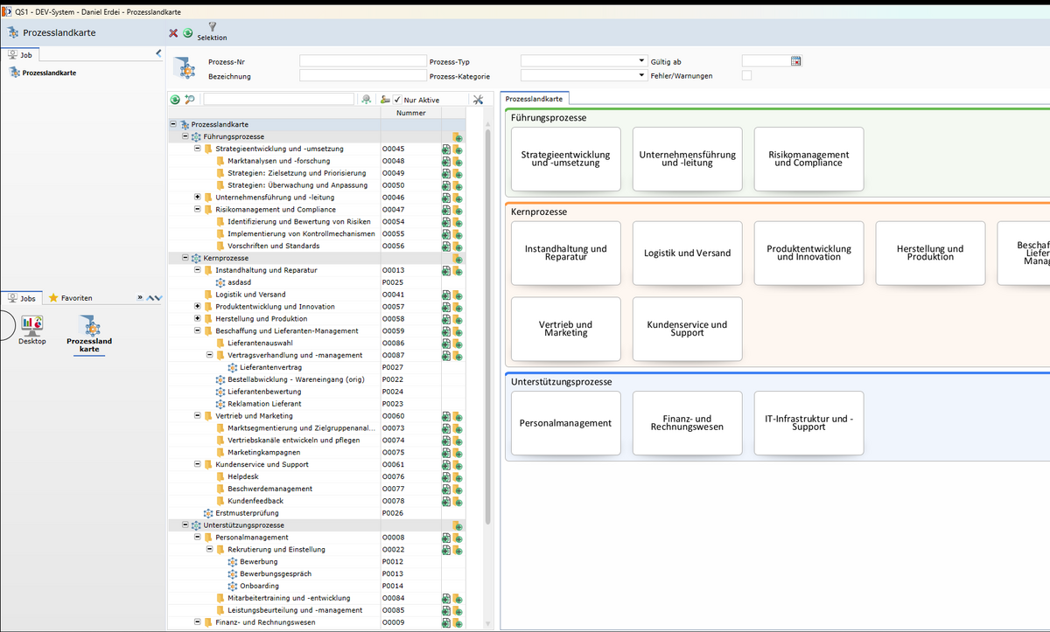This screenshot has width=1050, height=632.
Task: Click the double-arrow overflow next to Favoriten
Action: (x=140, y=298)
